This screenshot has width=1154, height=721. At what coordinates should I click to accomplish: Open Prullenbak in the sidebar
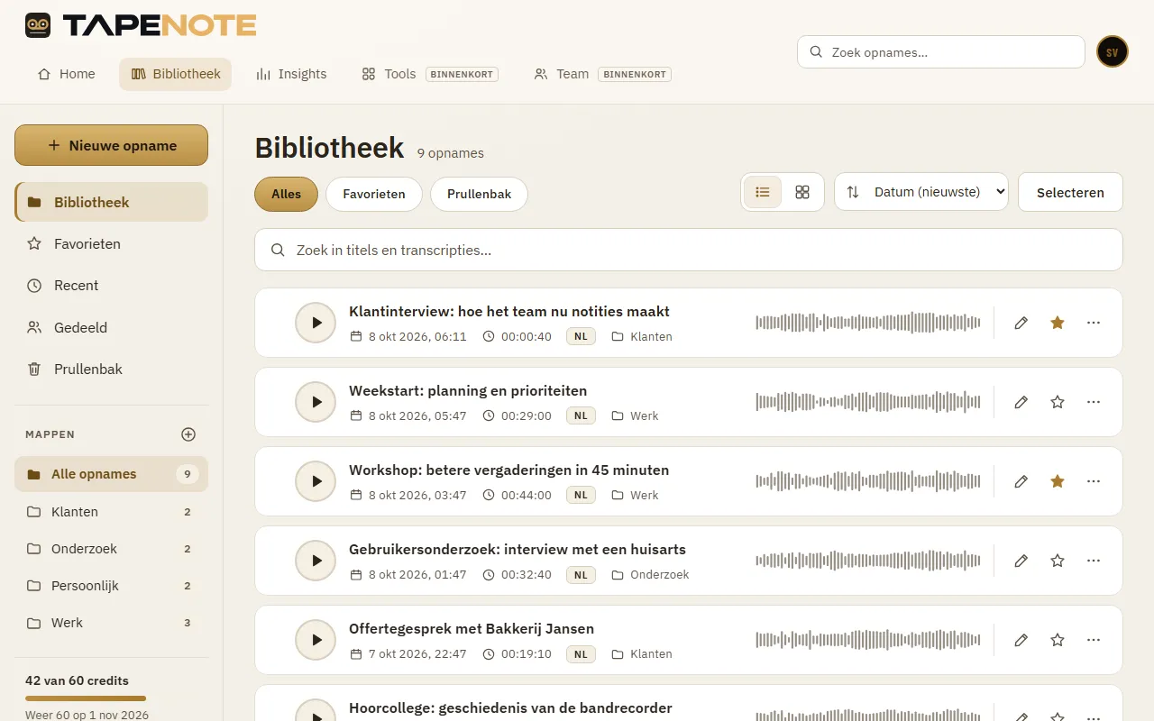(x=111, y=369)
